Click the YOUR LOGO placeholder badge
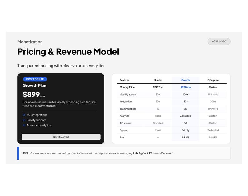 tap(219, 41)
